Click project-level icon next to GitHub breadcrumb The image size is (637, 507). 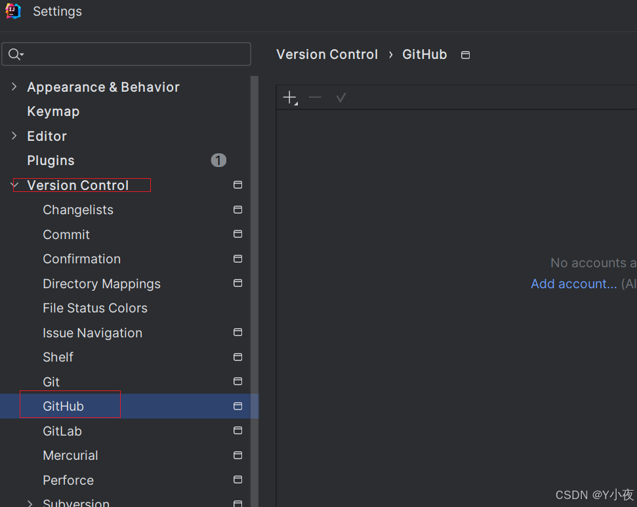466,55
